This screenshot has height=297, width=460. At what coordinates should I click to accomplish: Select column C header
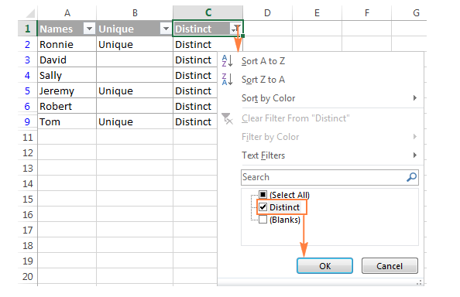208,13
